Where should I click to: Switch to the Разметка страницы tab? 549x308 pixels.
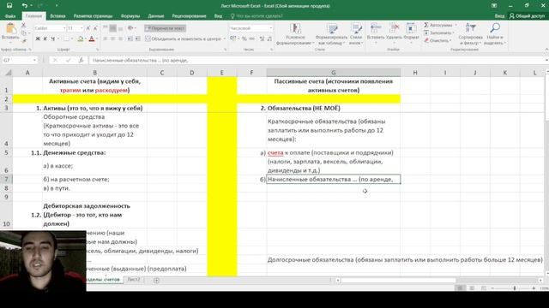(94, 15)
